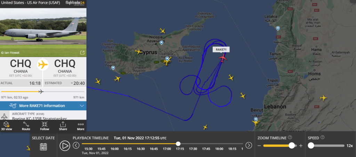Image resolution: width=356 pixels, height=157 pixels.
Task: Click the playback timeline position handle
Action: coord(178,144)
